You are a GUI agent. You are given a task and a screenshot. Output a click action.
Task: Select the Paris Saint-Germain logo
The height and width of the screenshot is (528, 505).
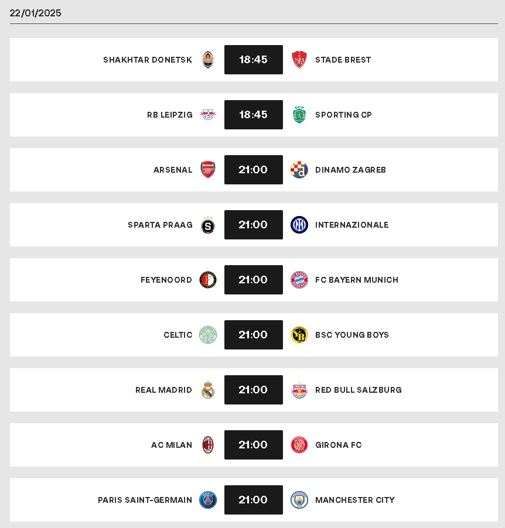click(x=208, y=500)
